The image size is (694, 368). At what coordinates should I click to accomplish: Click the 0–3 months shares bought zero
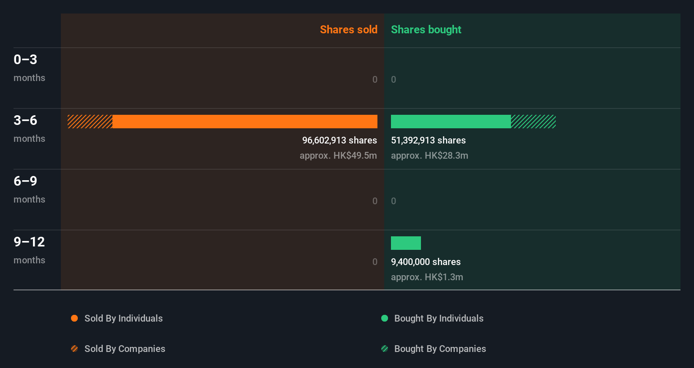393,79
